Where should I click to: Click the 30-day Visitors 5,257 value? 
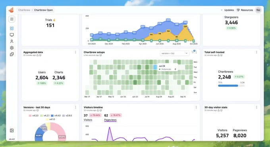coord(222,136)
